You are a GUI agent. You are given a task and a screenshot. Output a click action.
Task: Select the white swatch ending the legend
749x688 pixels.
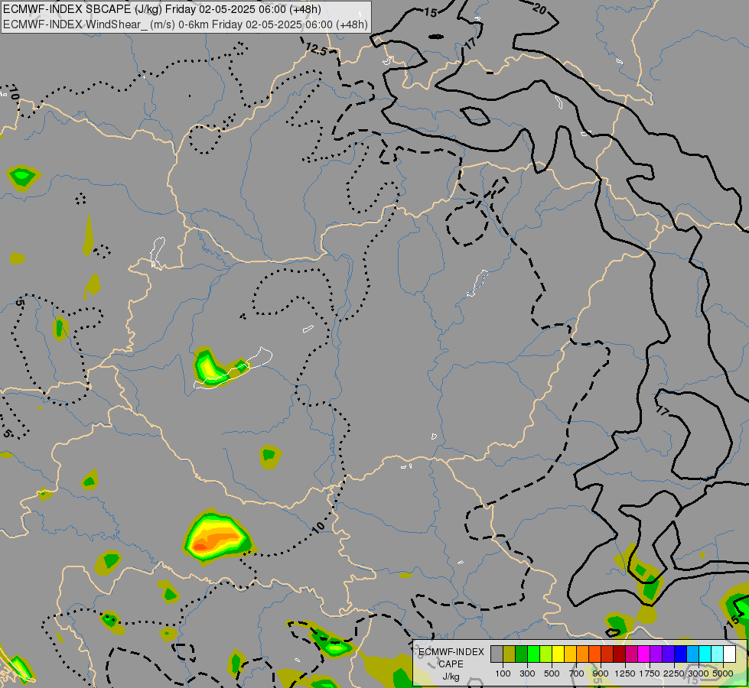coord(730,654)
